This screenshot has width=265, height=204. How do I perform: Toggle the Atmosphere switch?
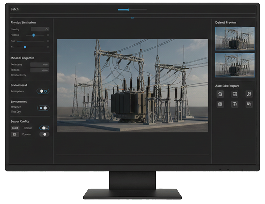click(x=43, y=91)
